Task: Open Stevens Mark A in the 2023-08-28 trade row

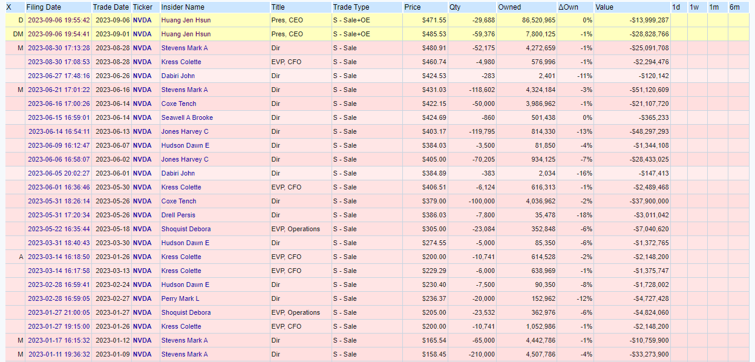Action: (184, 48)
